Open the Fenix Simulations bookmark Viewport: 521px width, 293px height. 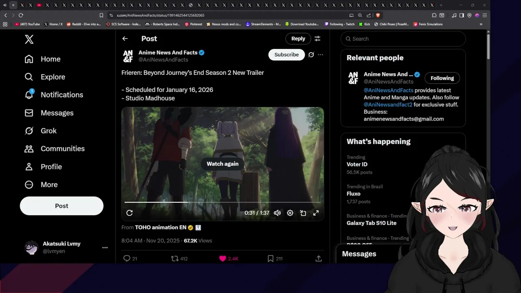[x=428, y=24]
